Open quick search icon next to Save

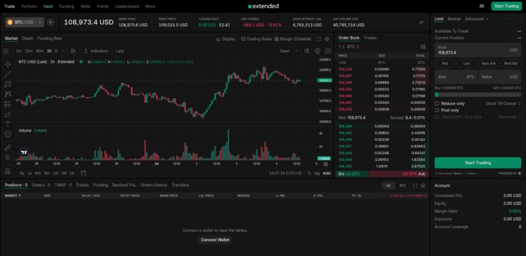click(x=307, y=51)
